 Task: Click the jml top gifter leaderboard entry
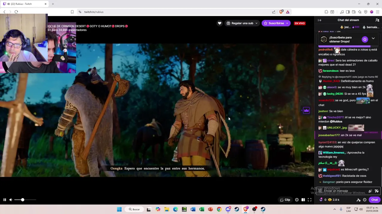tap(350, 27)
